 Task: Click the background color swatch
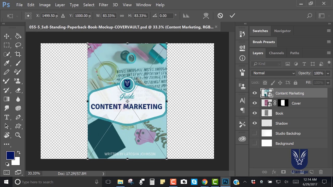(16, 162)
